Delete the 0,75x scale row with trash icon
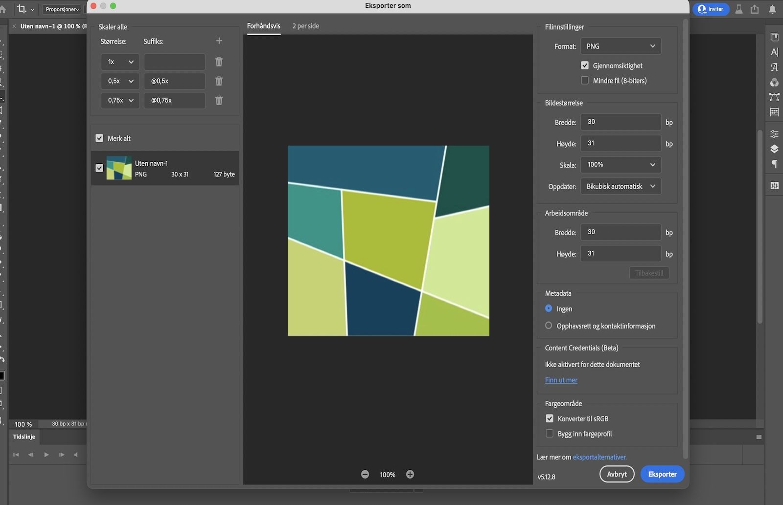 click(219, 100)
